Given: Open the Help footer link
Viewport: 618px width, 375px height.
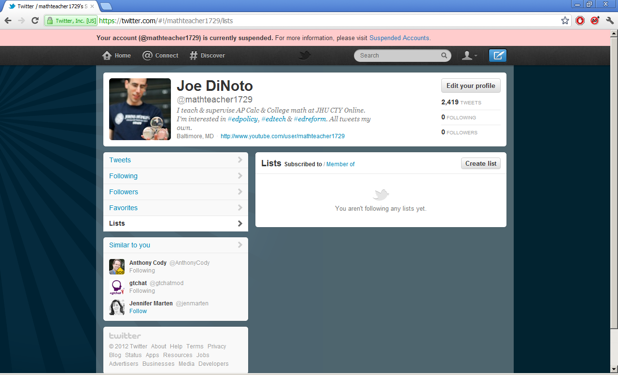Looking at the screenshot, I should (176, 346).
